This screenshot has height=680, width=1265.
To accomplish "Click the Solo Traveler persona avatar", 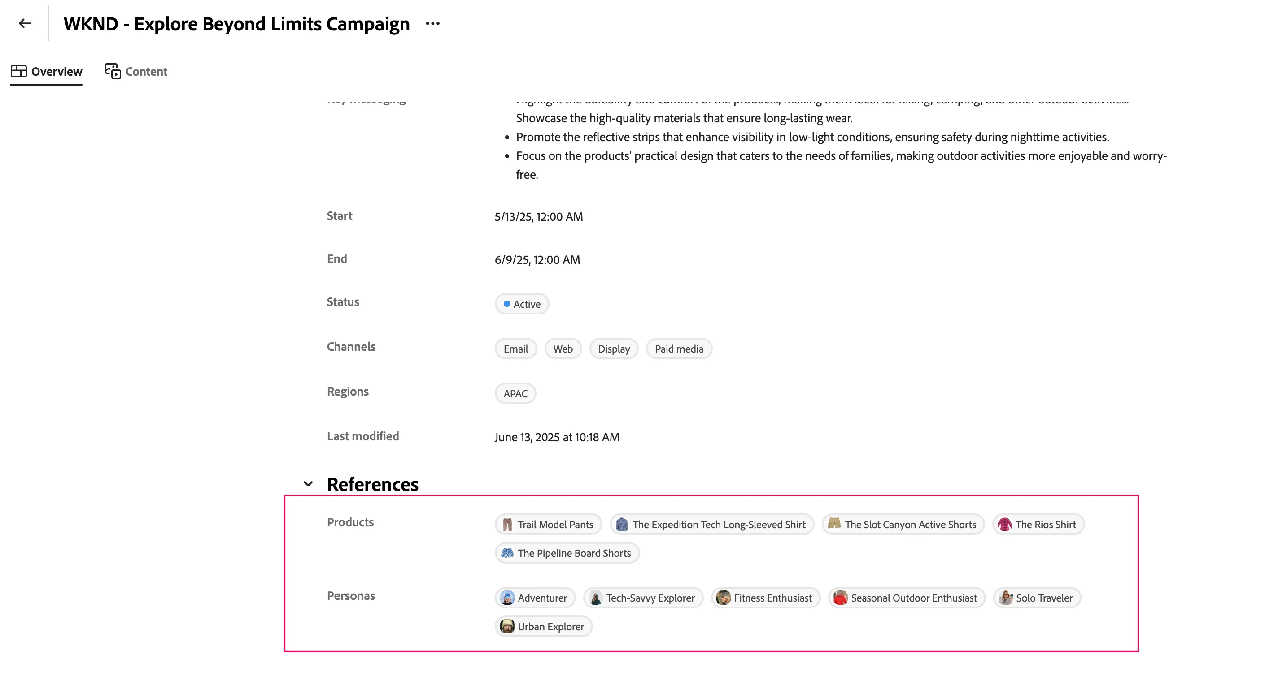I will [x=1005, y=598].
